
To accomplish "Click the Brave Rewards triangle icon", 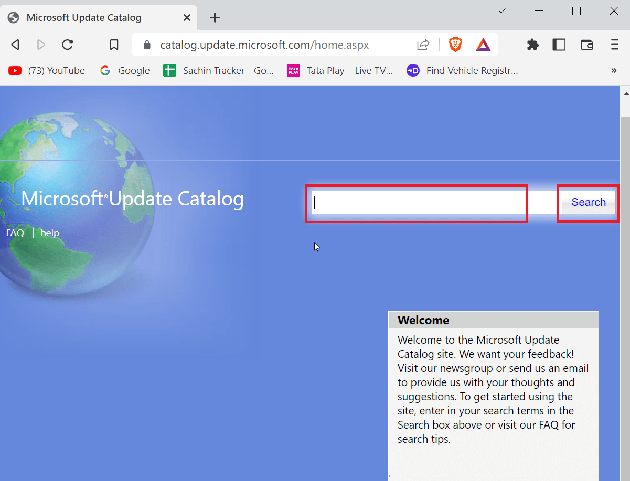I will [483, 45].
